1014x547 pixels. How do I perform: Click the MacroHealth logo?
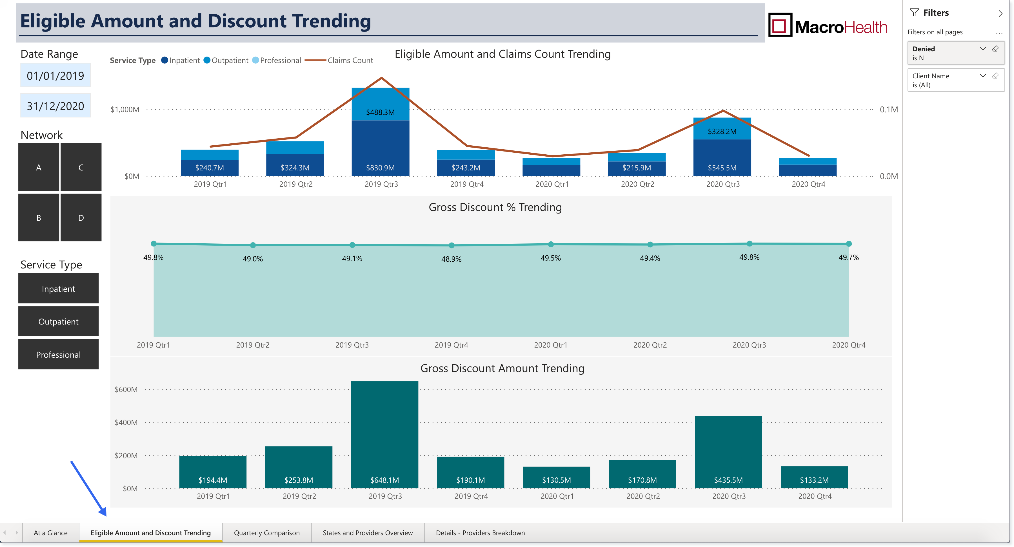pos(828,26)
